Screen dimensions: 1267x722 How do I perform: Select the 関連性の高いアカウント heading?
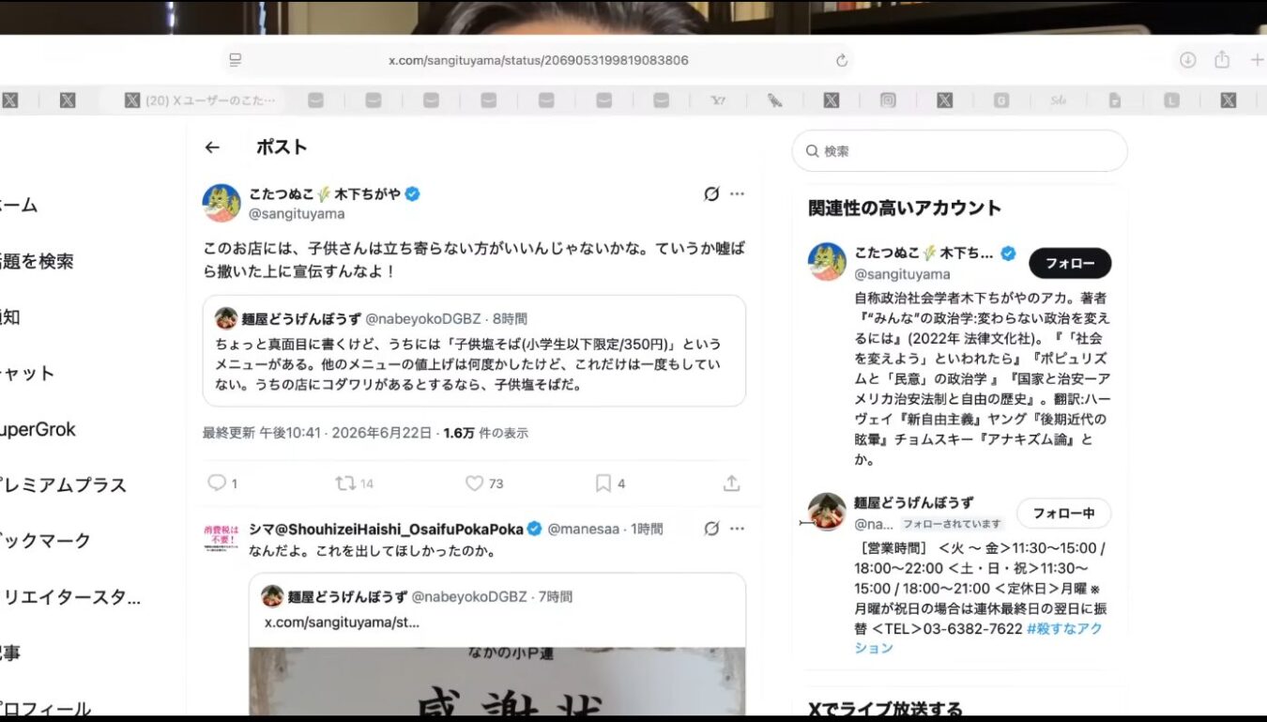(x=905, y=207)
